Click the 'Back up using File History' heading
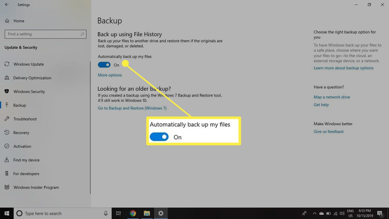 click(130, 34)
